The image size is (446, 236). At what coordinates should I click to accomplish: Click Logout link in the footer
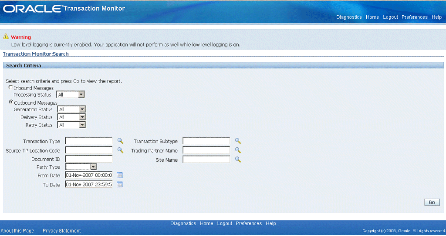tap(224, 223)
